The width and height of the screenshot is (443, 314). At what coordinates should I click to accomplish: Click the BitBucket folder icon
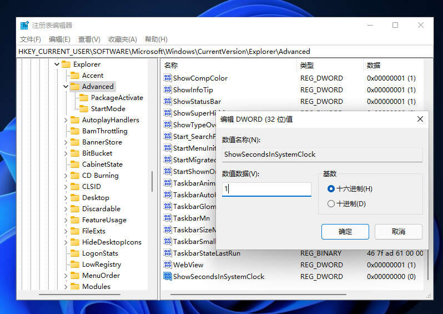[75, 153]
